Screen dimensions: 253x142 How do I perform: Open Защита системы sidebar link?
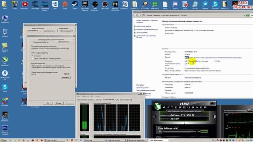(142, 33)
